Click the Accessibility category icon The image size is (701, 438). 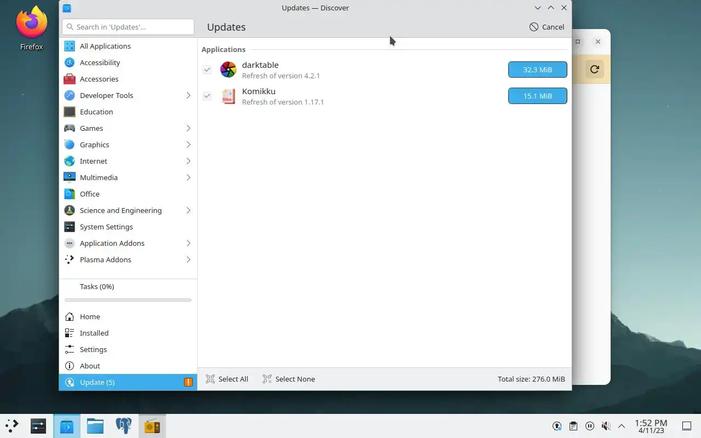click(70, 62)
